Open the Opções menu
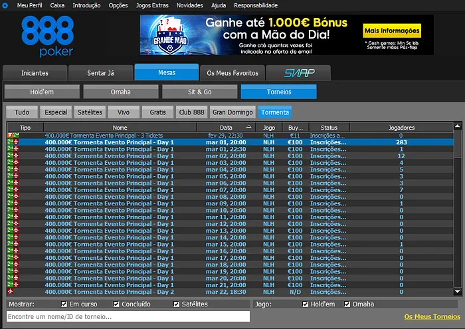This screenshot has width=465, height=329. coord(118,5)
